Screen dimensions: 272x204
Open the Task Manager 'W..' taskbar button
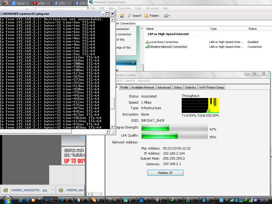(x=113, y=200)
